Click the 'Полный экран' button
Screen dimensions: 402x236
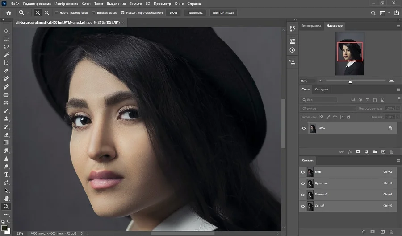pyautogui.click(x=224, y=13)
